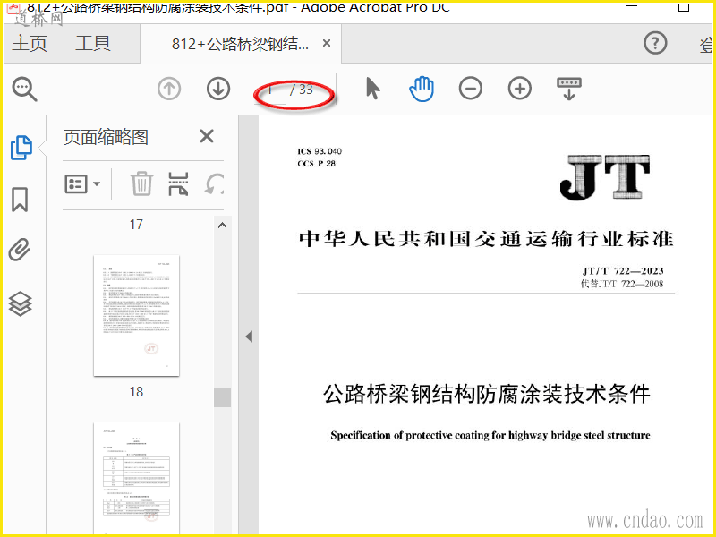Select the 812+公路桥梁钢结... document tab
The height and width of the screenshot is (537, 716).
240,44
